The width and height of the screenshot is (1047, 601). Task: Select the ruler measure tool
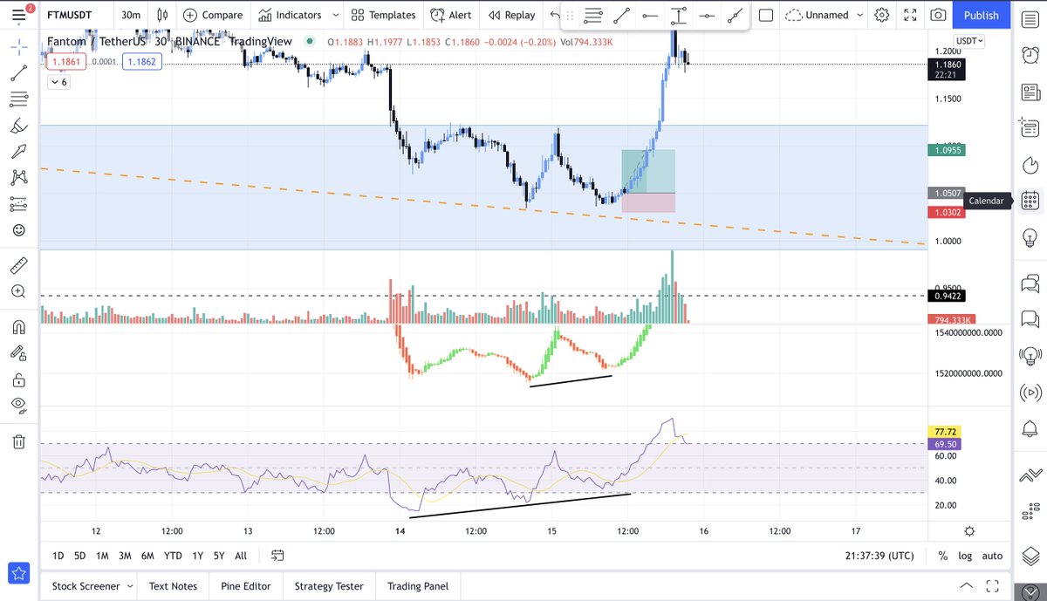18,265
